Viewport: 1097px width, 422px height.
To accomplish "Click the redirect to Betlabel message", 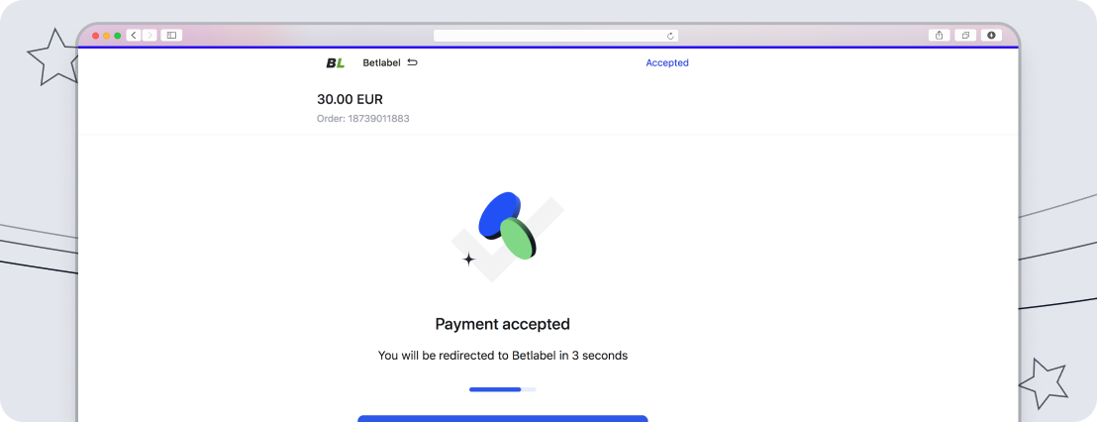I will point(503,355).
